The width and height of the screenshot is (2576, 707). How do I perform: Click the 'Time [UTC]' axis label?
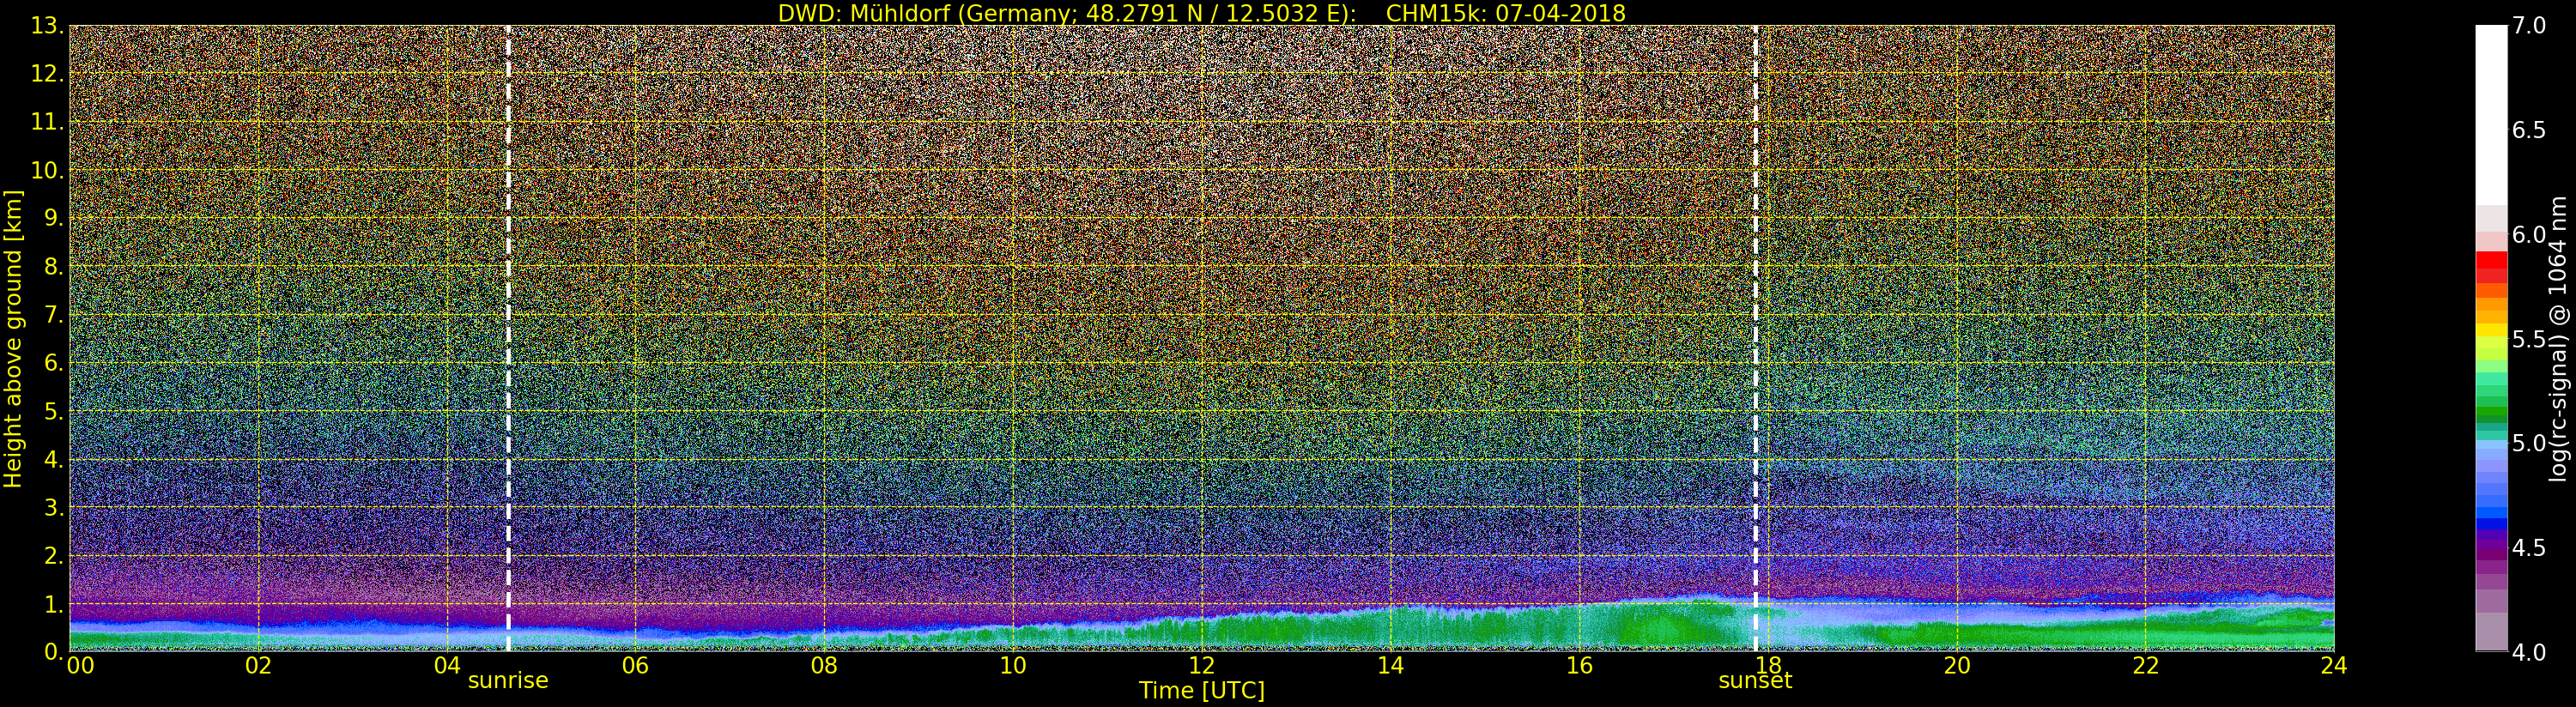click(1202, 691)
